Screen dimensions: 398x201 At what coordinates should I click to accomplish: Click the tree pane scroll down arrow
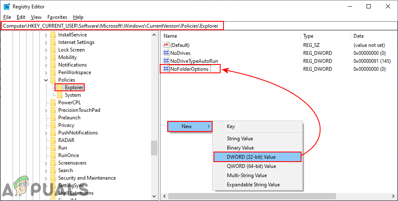tap(154, 196)
